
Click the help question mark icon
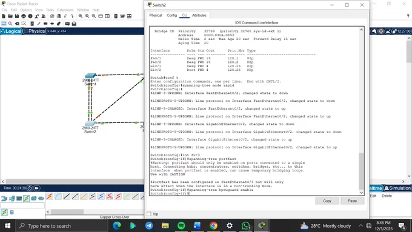pos(408,16)
